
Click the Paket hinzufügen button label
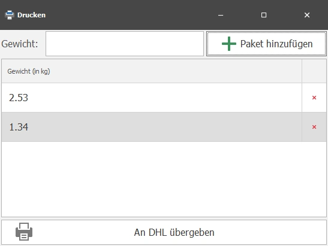276,44
